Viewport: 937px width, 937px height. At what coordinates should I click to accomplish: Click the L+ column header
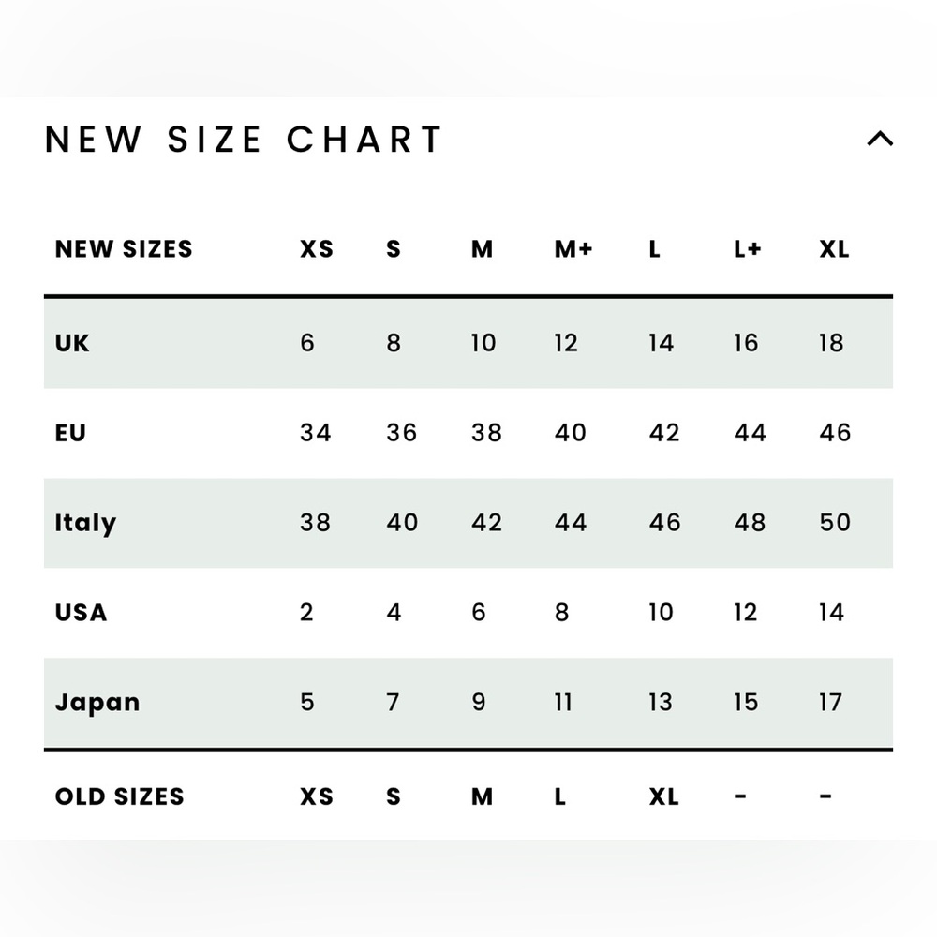[748, 249]
